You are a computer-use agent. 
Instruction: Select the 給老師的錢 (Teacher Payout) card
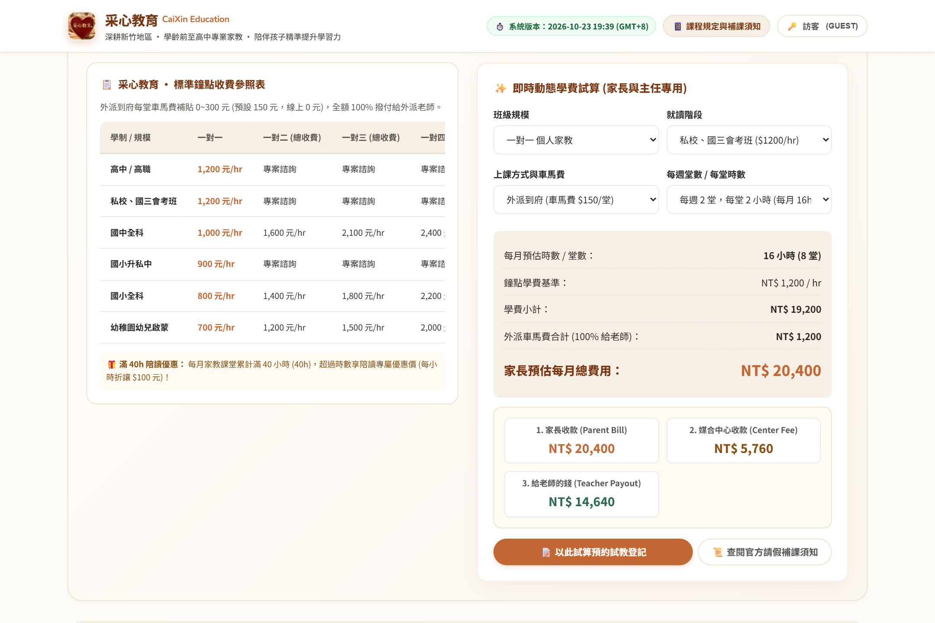[x=581, y=494]
